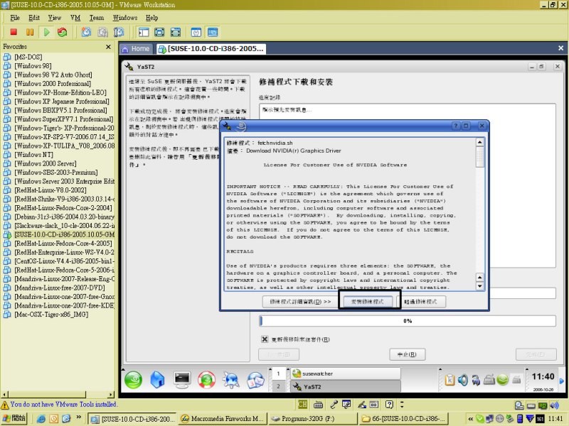This screenshot has width=569, height=426.
Task: Open the blue Home folder panel icon
Action: coord(157,380)
